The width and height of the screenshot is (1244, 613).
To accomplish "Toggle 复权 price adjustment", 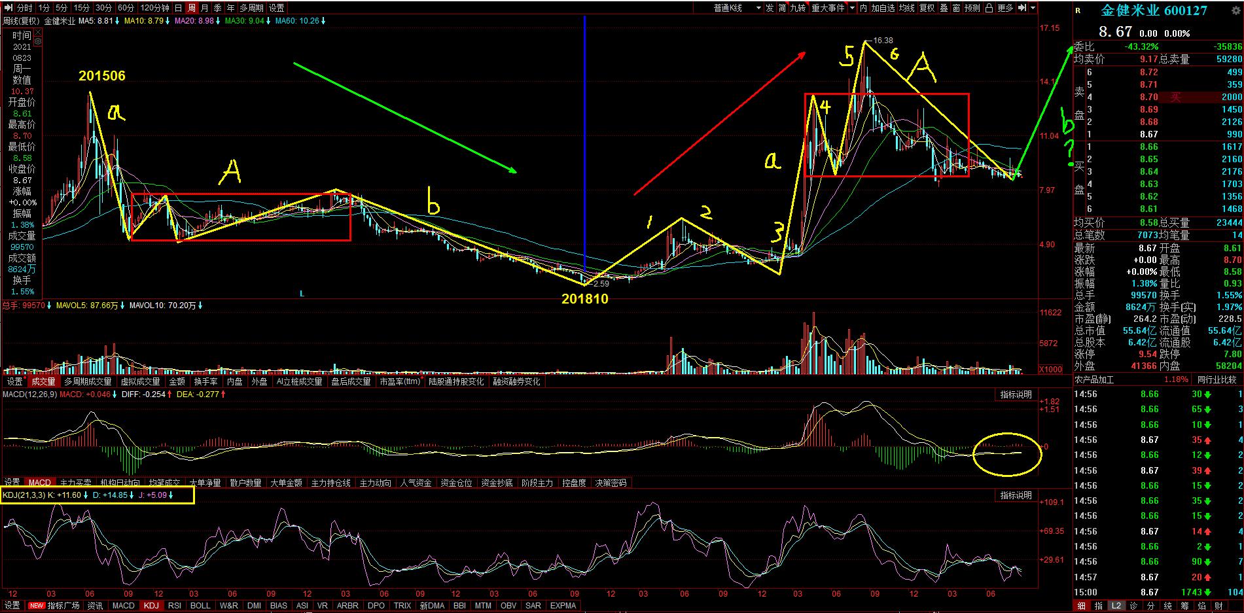I will (x=927, y=8).
